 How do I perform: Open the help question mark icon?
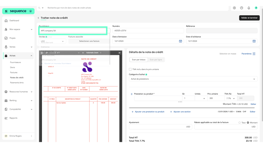256,8
